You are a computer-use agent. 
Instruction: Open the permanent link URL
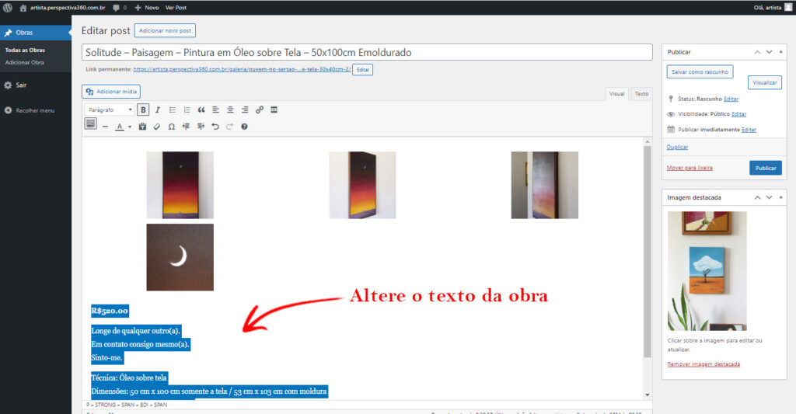point(243,69)
